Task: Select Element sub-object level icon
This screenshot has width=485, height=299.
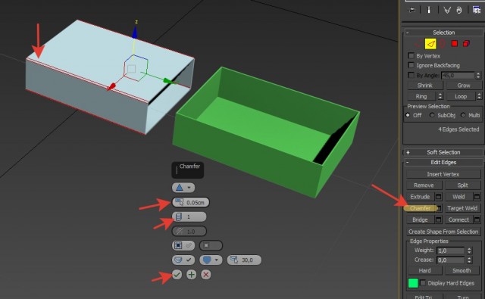Action: click(x=466, y=44)
